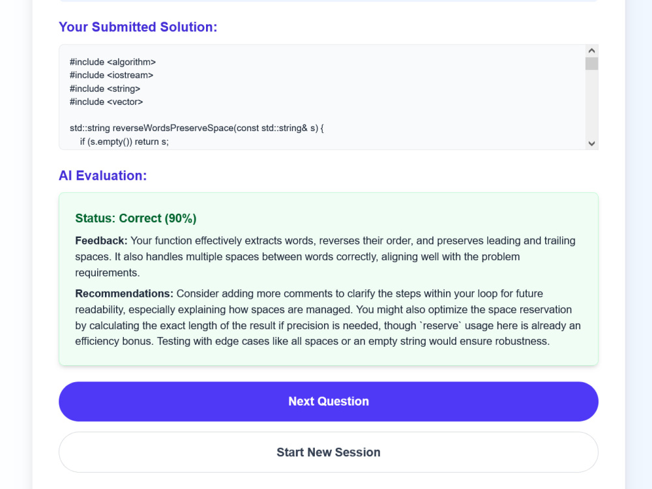Go to the Next Question
The height and width of the screenshot is (489, 652).
[x=329, y=401]
